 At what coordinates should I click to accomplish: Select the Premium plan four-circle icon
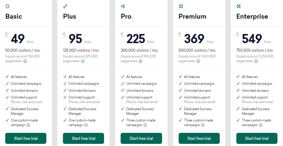[x=181, y=6]
